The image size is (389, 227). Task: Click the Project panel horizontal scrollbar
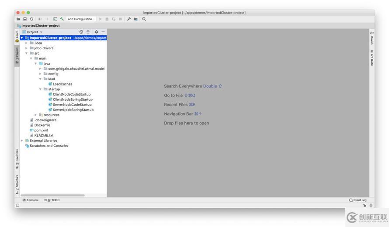(x=52, y=195)
